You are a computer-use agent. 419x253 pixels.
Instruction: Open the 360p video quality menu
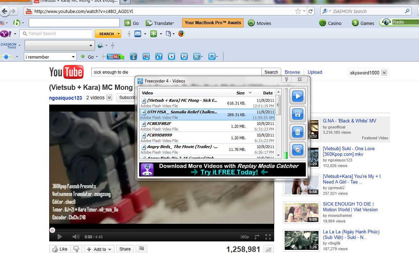(x=245, y=237)
